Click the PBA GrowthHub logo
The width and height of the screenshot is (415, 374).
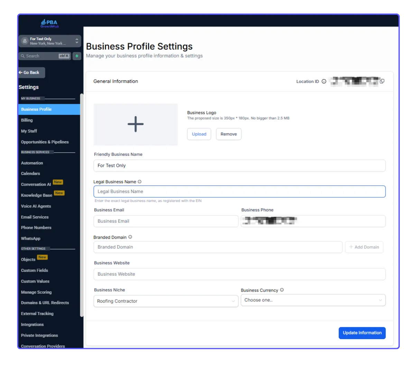click(x=50, y=23)
